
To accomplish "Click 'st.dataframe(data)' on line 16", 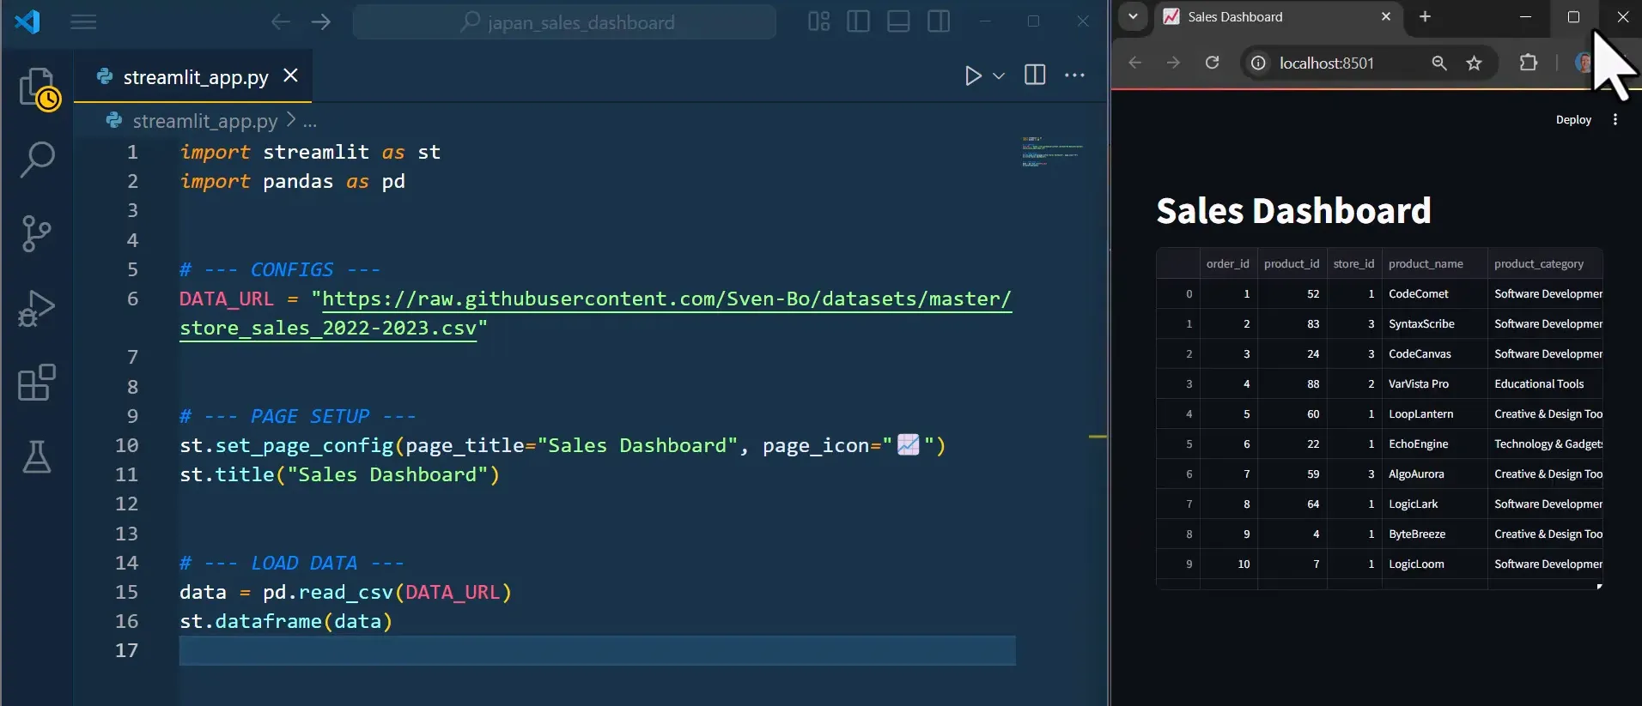I will click(286, 621).
